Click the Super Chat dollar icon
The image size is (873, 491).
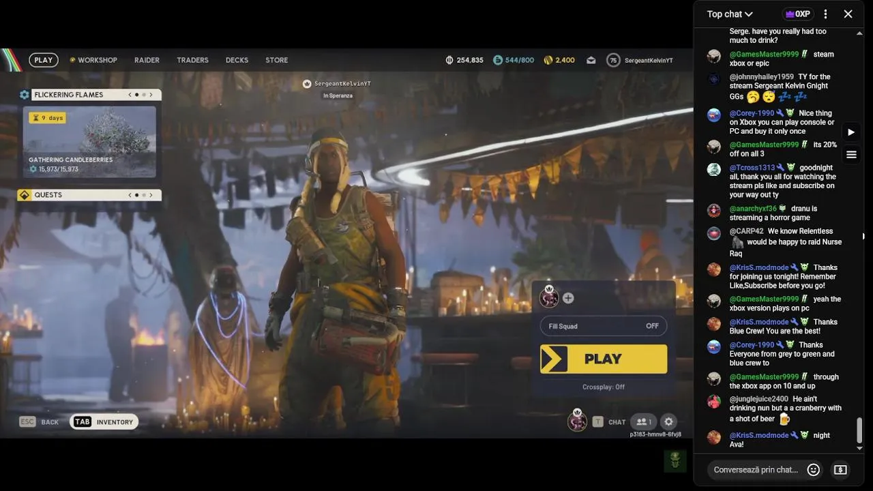[840, 470]
